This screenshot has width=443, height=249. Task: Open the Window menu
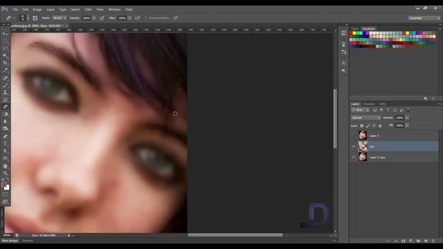coord(114,9)
